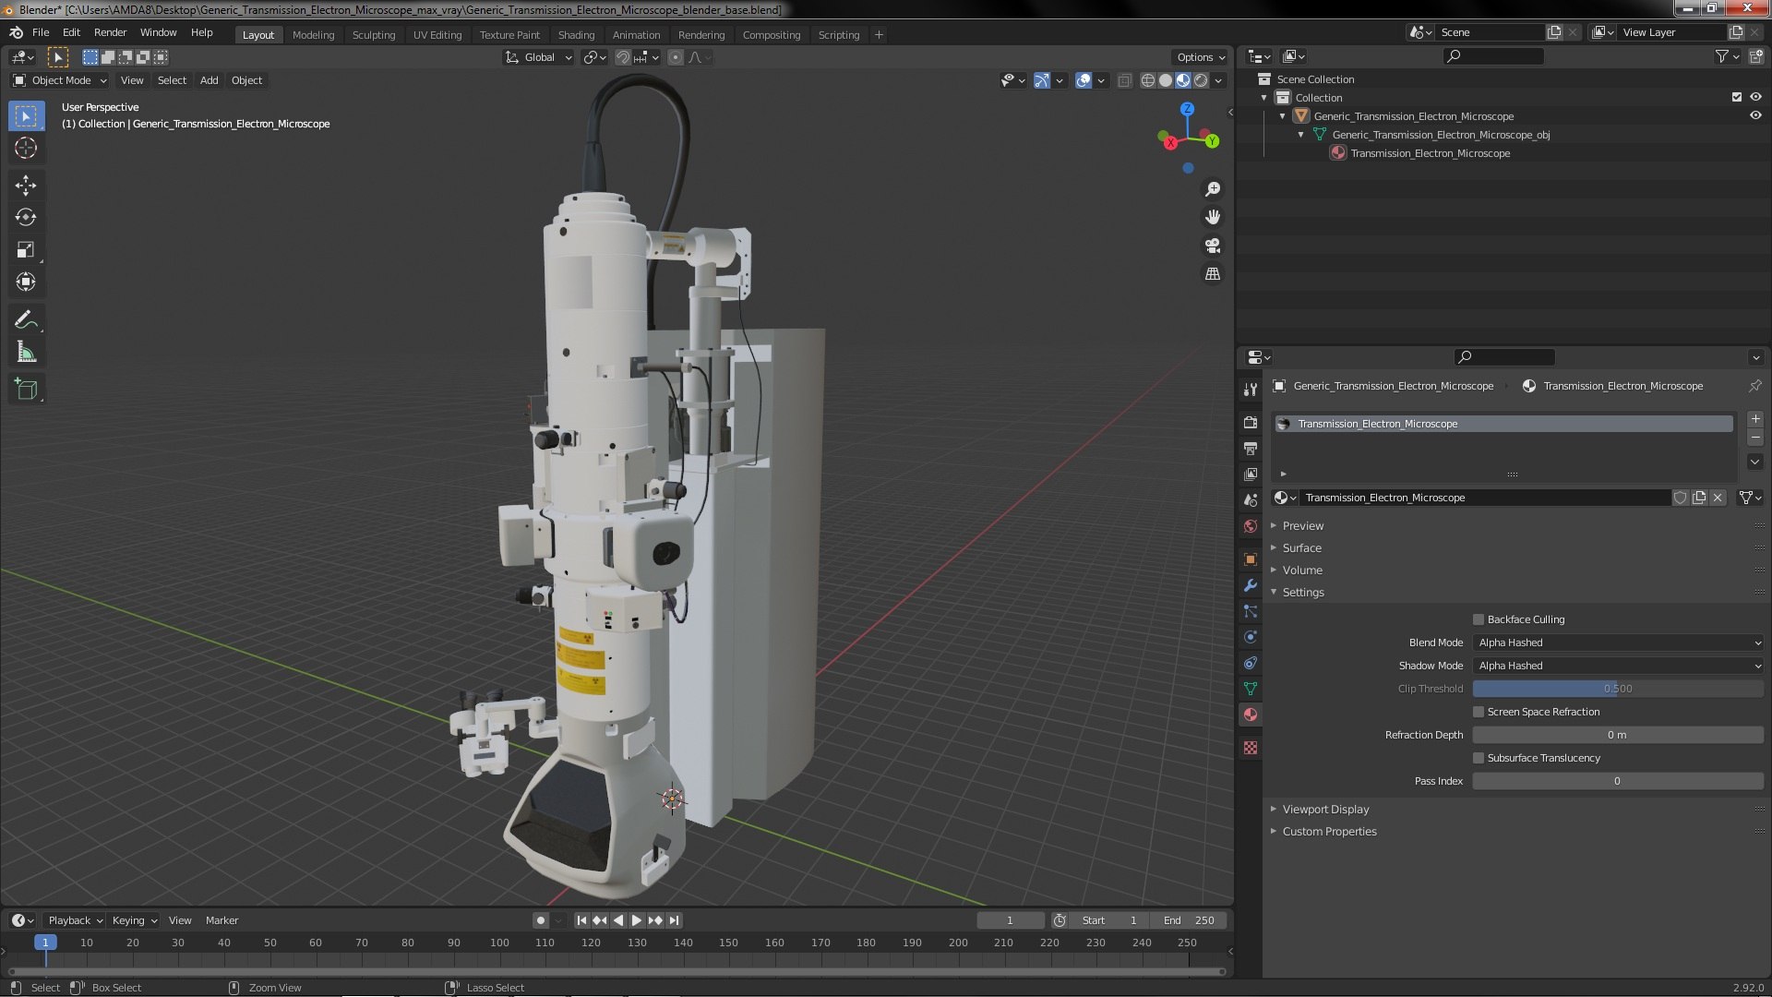Expand the Custom Properties panel
This screenshot has height=997, width=1772.
(x=1329, y=832)
